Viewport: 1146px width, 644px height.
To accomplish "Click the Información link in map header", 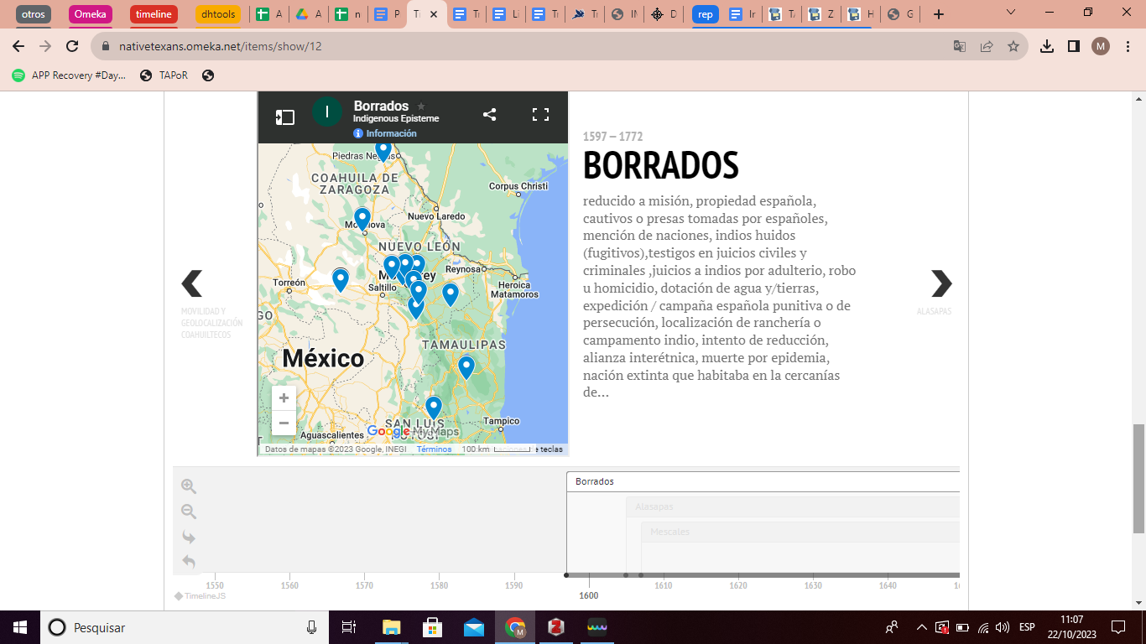I will coord(390,133).
